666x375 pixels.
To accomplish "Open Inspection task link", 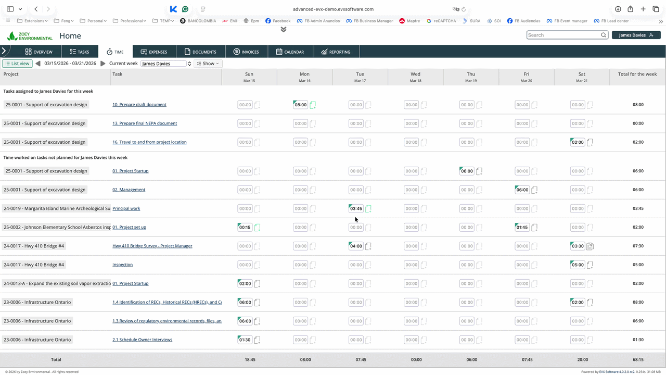I will [123, 265].
